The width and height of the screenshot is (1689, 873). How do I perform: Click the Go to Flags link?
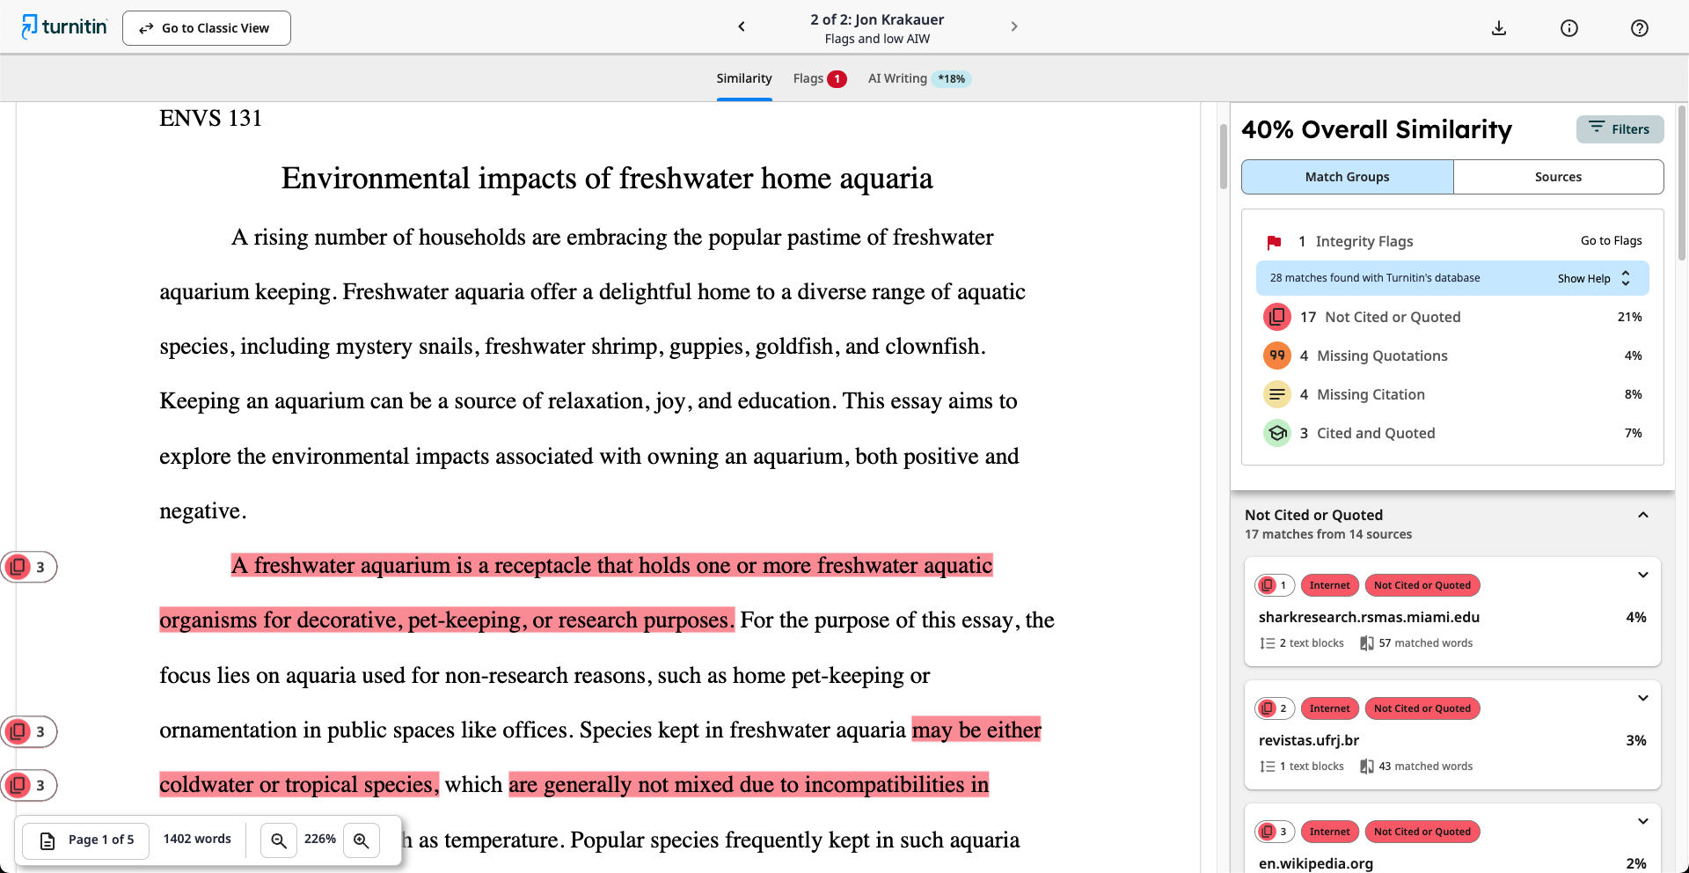(1611, 240)
